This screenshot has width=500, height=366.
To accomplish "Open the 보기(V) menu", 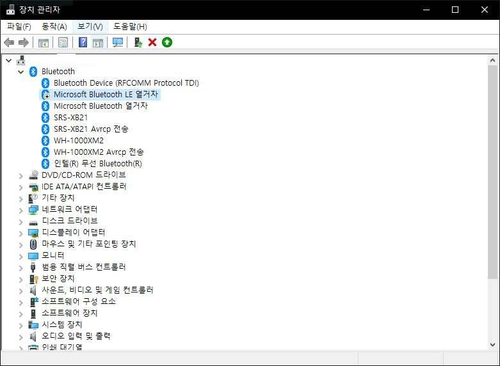I will (90, 26).
